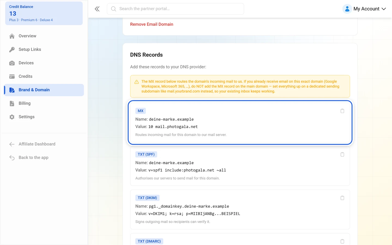Screen dimensions: 392x245
Task: Click the user avatar icon
Action: (x=347, y=9)
